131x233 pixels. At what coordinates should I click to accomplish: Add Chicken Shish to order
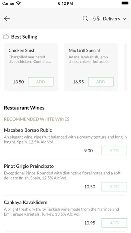41,82
